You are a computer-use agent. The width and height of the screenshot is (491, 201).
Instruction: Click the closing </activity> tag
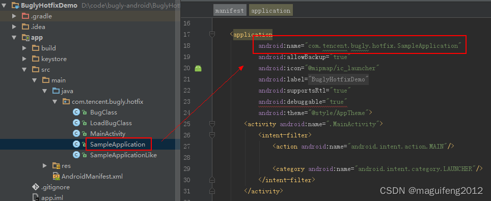pos(264,191)
